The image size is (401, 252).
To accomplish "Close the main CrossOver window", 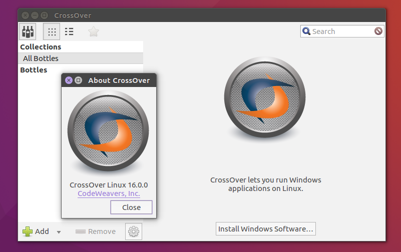I will 25,15.
